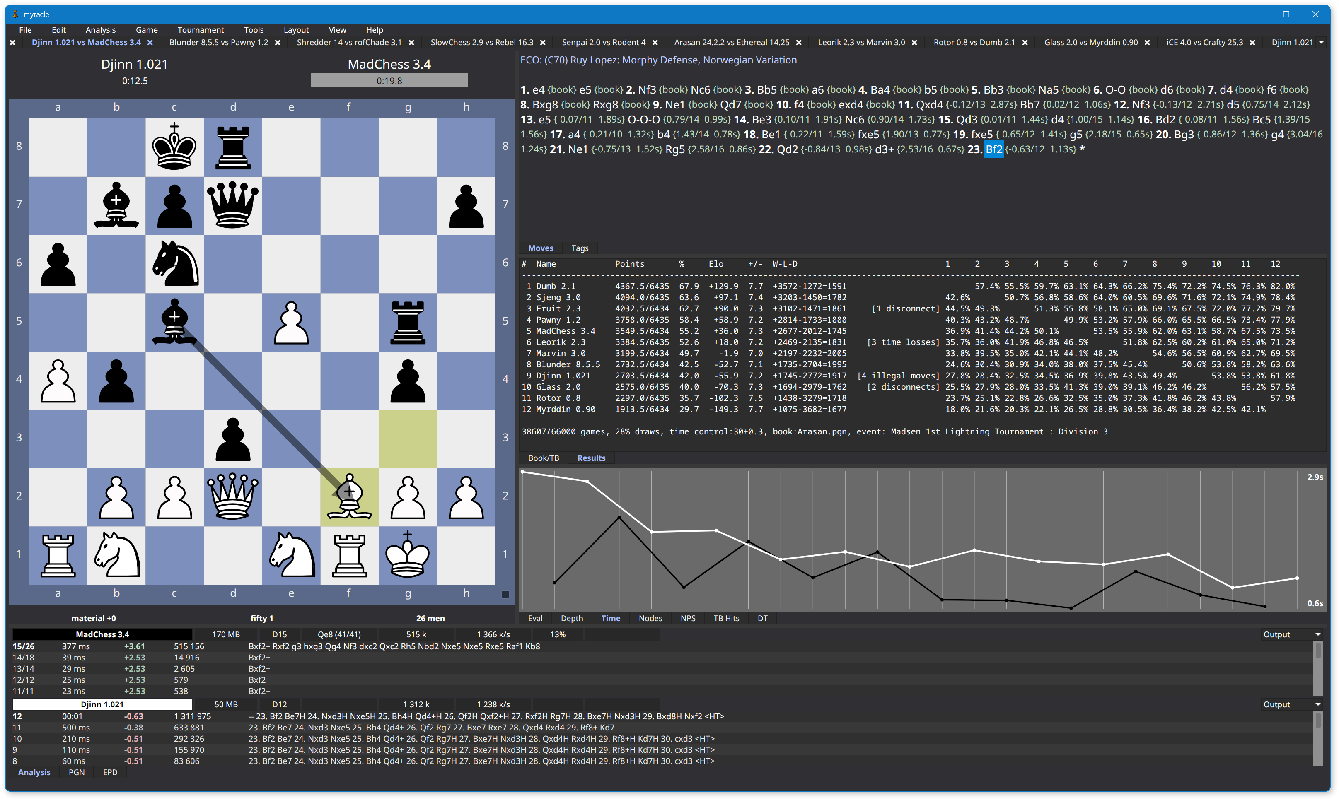Click the white pawn on e5
1339x800 pixels.
click(291, 322)
